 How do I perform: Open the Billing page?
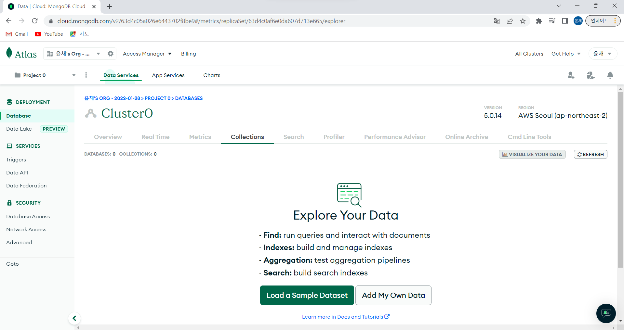tap(189, 54)
